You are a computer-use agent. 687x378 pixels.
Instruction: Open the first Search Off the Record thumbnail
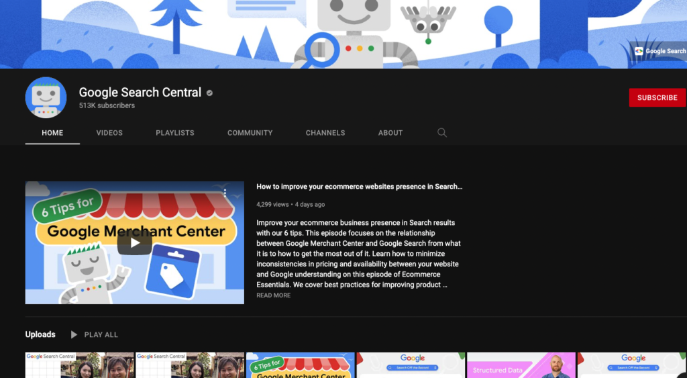[x=411, y=365]
